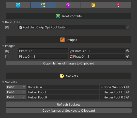Open the blue gear settings tab
Screen dimensions: 137x118
(x=18, y=5)
